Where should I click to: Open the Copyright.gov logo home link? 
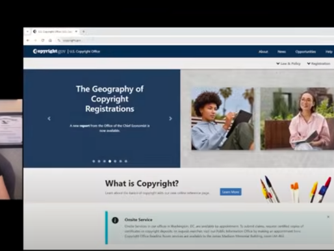[x=49, y=51]
